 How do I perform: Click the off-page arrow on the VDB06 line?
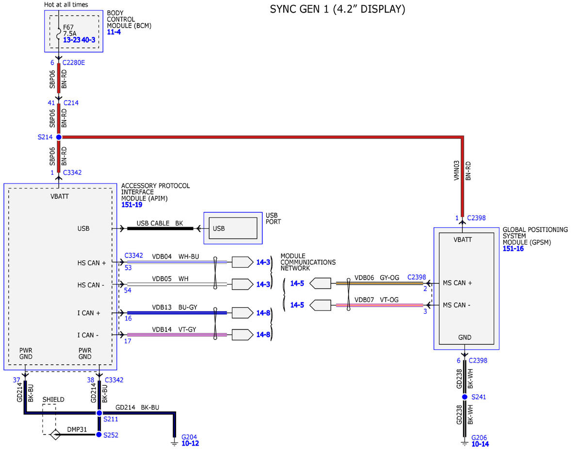320,283
